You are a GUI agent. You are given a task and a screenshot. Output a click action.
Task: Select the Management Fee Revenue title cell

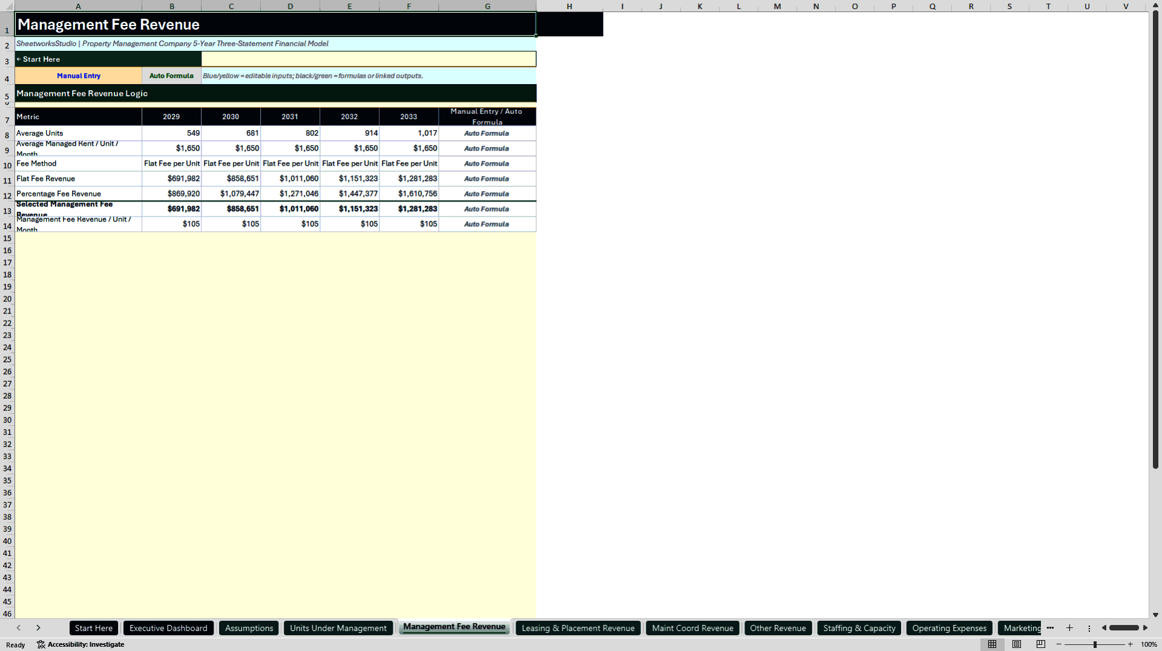click(275, 24)
